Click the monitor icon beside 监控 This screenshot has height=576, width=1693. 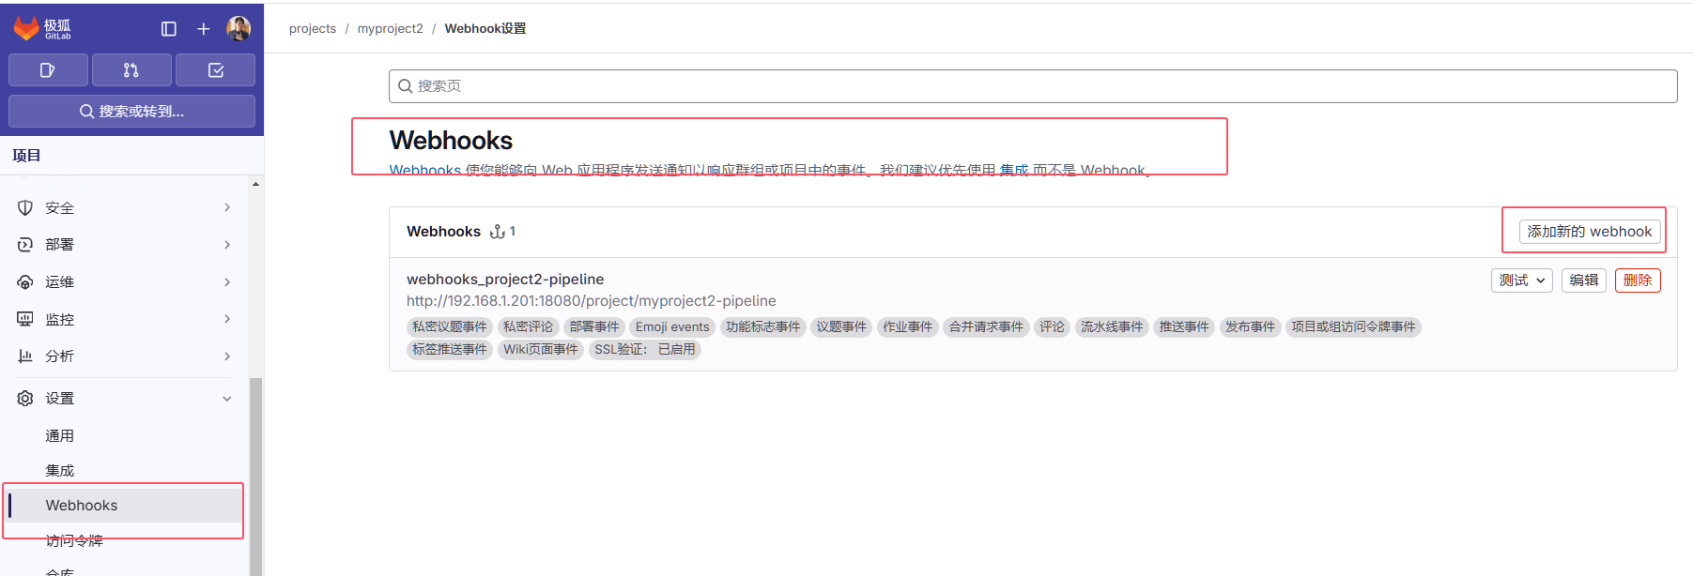(x=25, y=319)
